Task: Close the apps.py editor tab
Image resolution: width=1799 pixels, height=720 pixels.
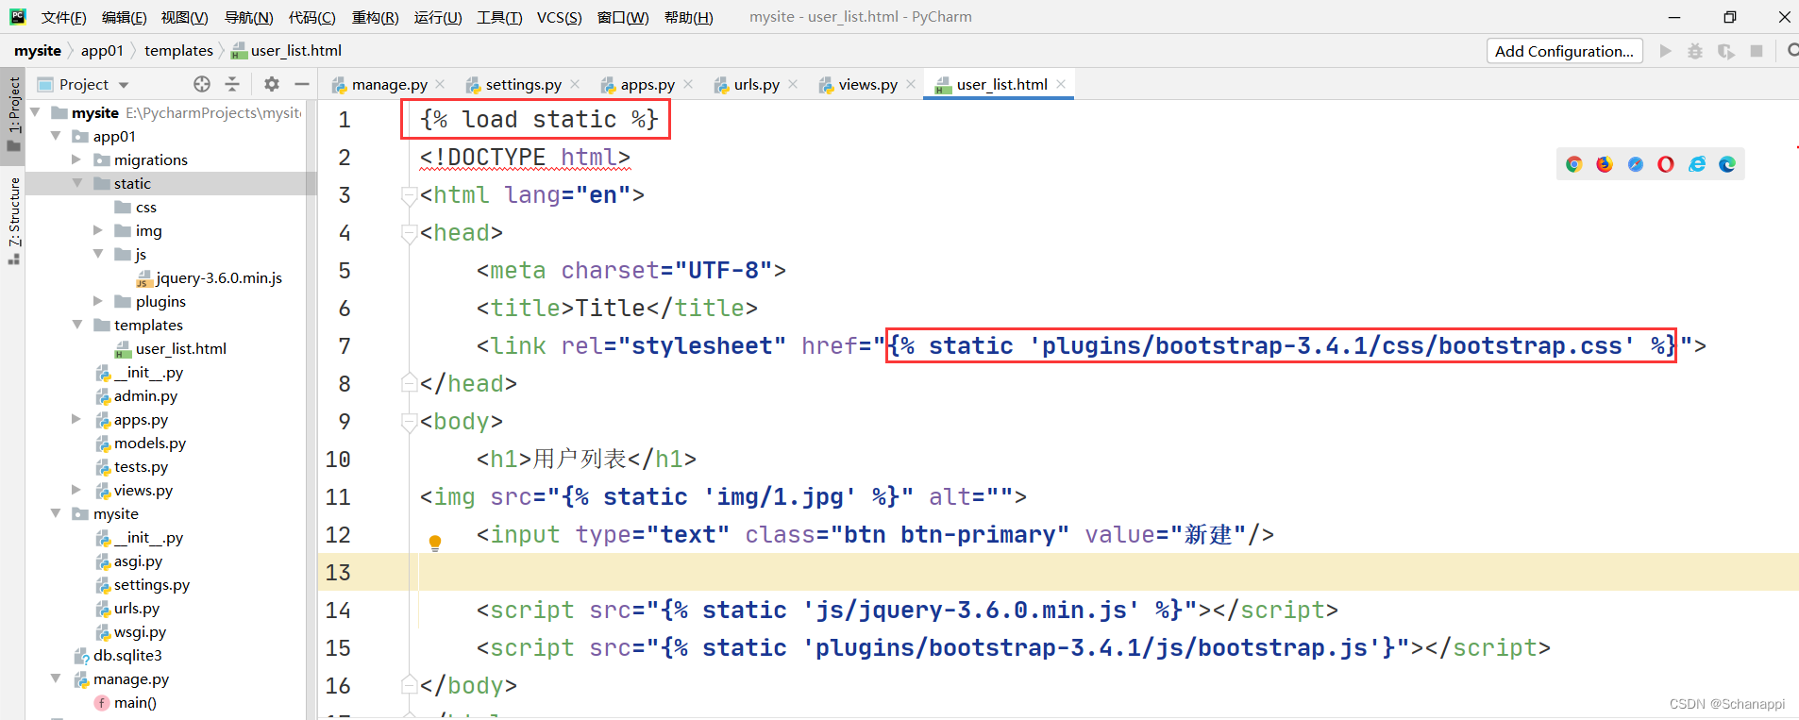Action: click(688, 84)
